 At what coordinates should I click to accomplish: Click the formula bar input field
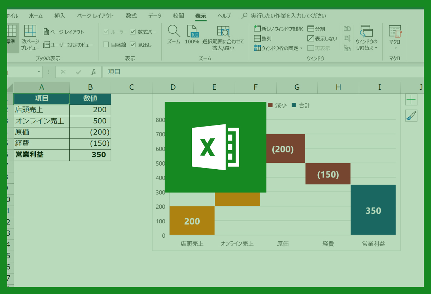click(x=251, y=72)
